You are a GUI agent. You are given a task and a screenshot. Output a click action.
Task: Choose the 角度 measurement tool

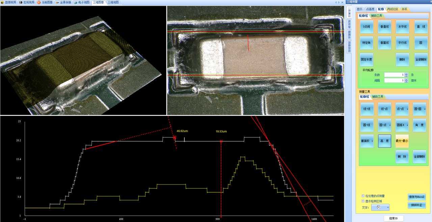420,125
